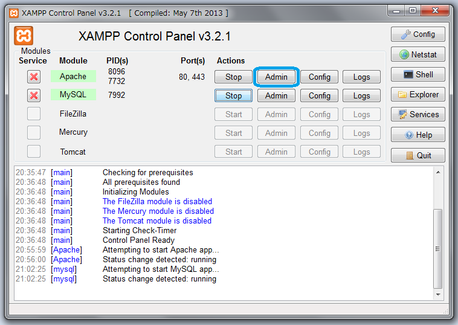Click Mercury Admin button
This screenshot has width=458, height=325.
[276, 133]
